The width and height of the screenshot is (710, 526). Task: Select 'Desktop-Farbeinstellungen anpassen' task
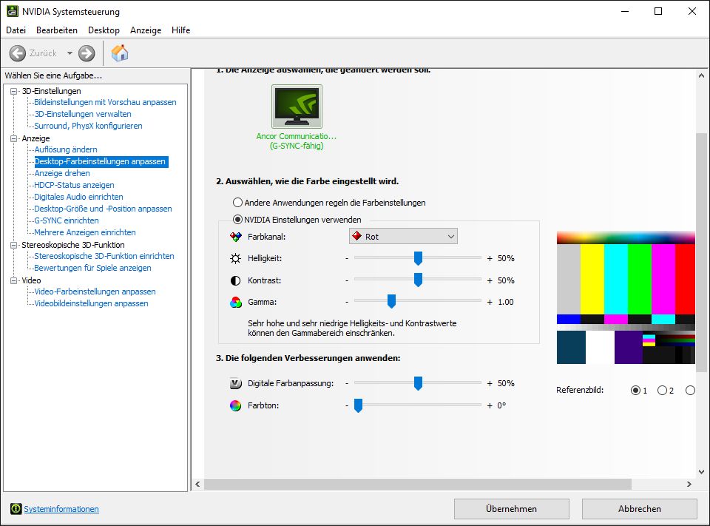101,161
